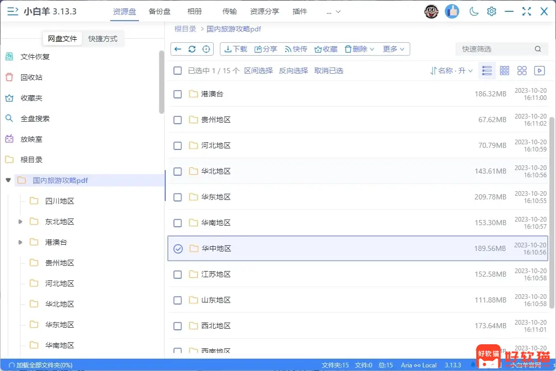The height and width of the screenshot is (371, 556).
Task: Click the blue thumbs-up icon
Action: click(452, 11)
